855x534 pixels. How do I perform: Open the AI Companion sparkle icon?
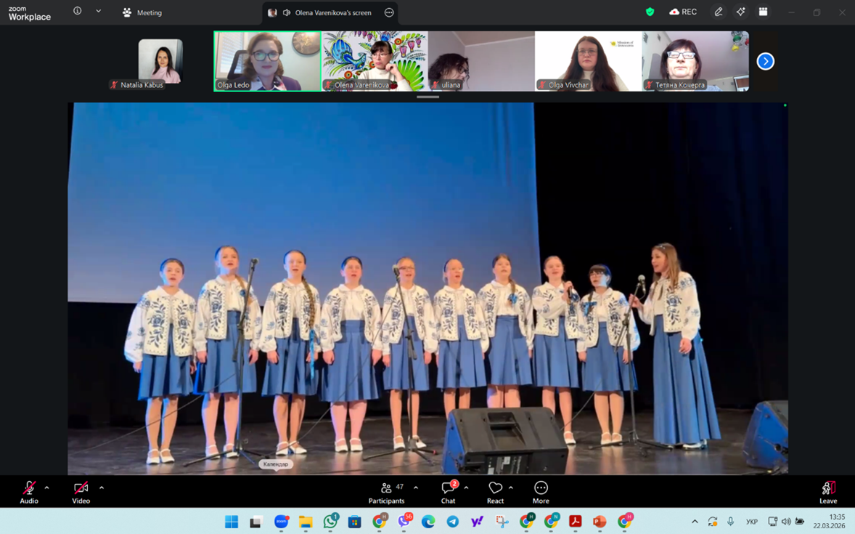click(x=740, y=12)
